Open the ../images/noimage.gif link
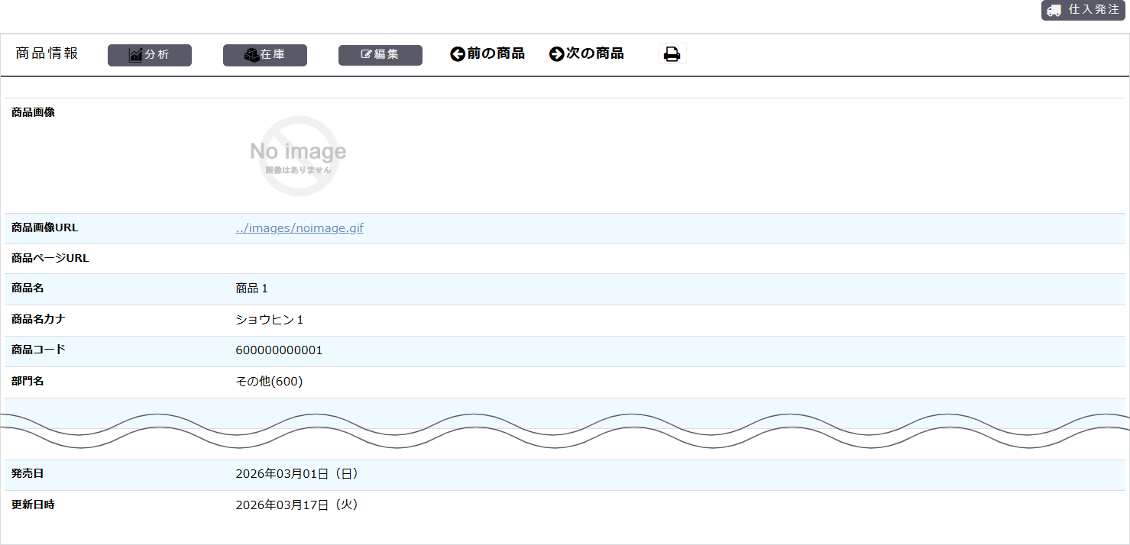Viewport: 1130px width, 545px height. pyautogui.click(x=299, y=228)
